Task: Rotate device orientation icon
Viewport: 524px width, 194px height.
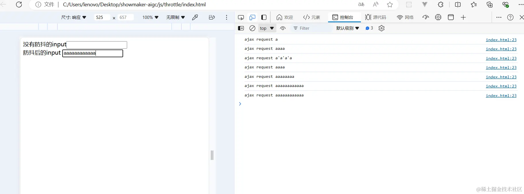Action: [212, 17]
